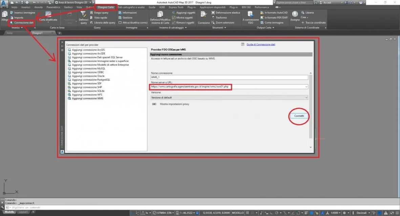Click Zoom estensioni tool
The image size is (400, 216).
pos(223,23)
